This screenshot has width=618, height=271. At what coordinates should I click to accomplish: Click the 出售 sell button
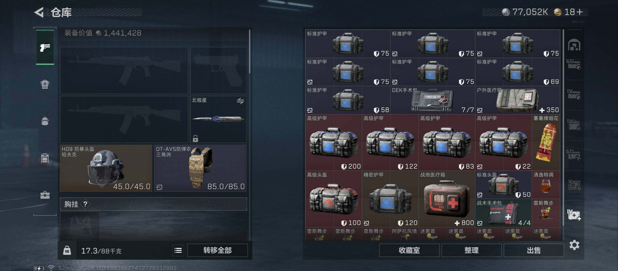(x=534, y=250)
